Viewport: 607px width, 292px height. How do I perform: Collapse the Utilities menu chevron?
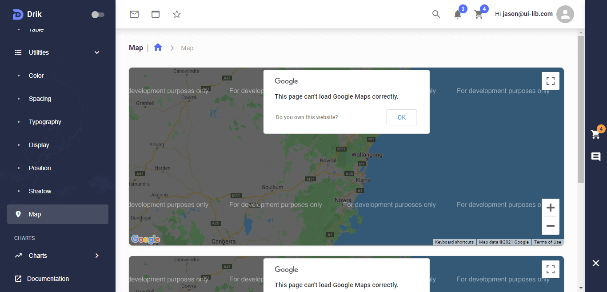pyautogui.click(x=97, y=52)
